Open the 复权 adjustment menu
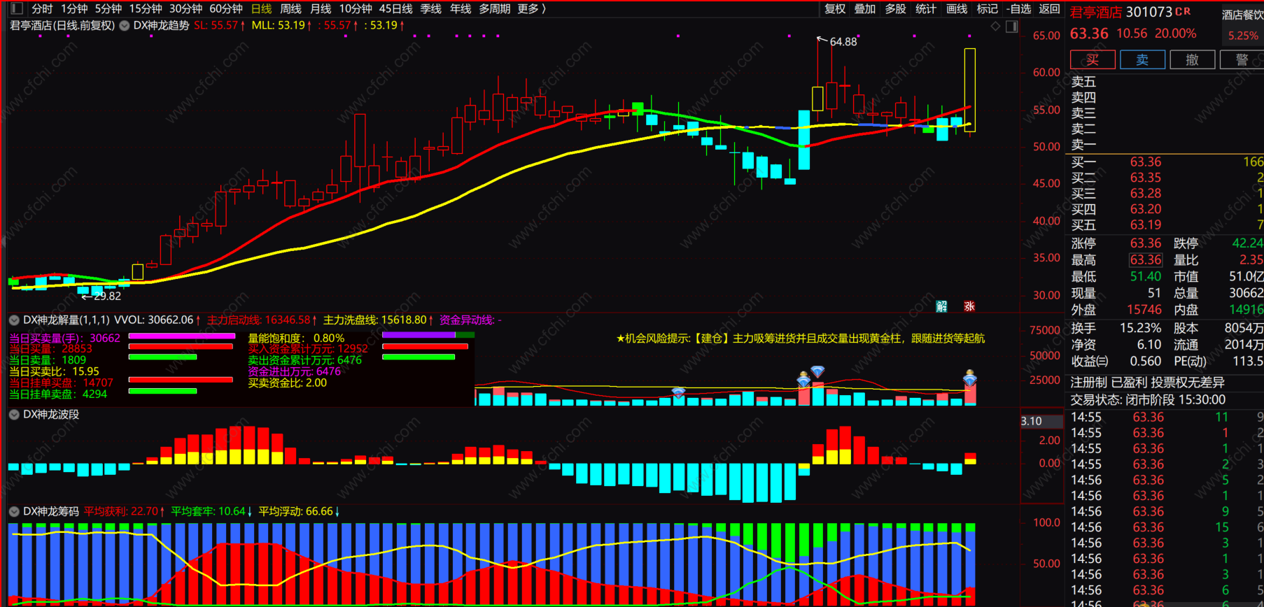Image resolution: width=1264 pixels, height=607 pixels. tap(835, 8)
